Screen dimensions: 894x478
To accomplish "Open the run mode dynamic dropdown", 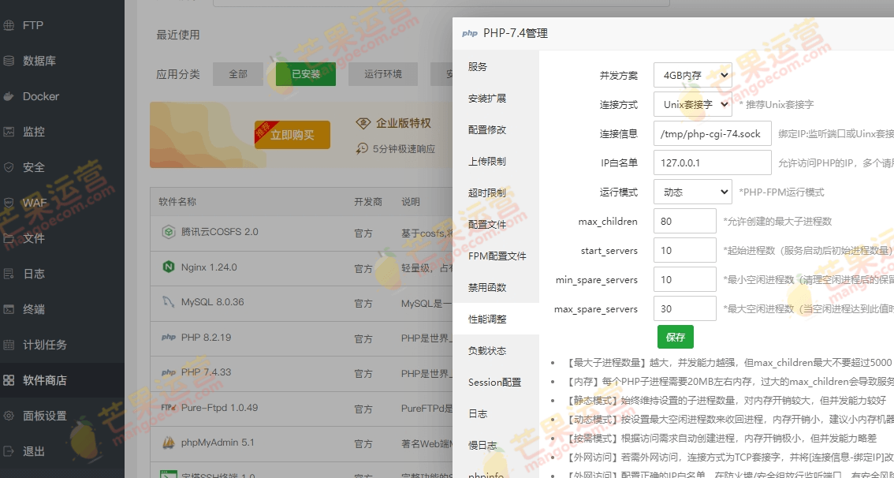I will point(692,192).
